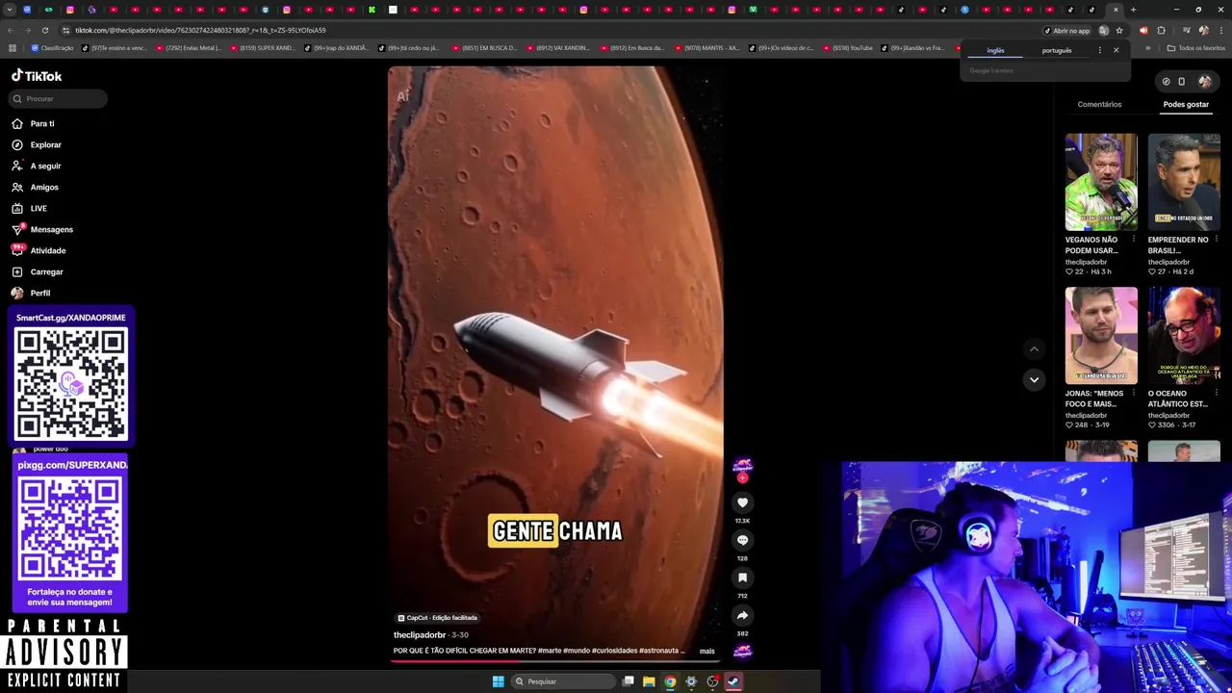Focus the Procurar search field

(x=58, y=98)
